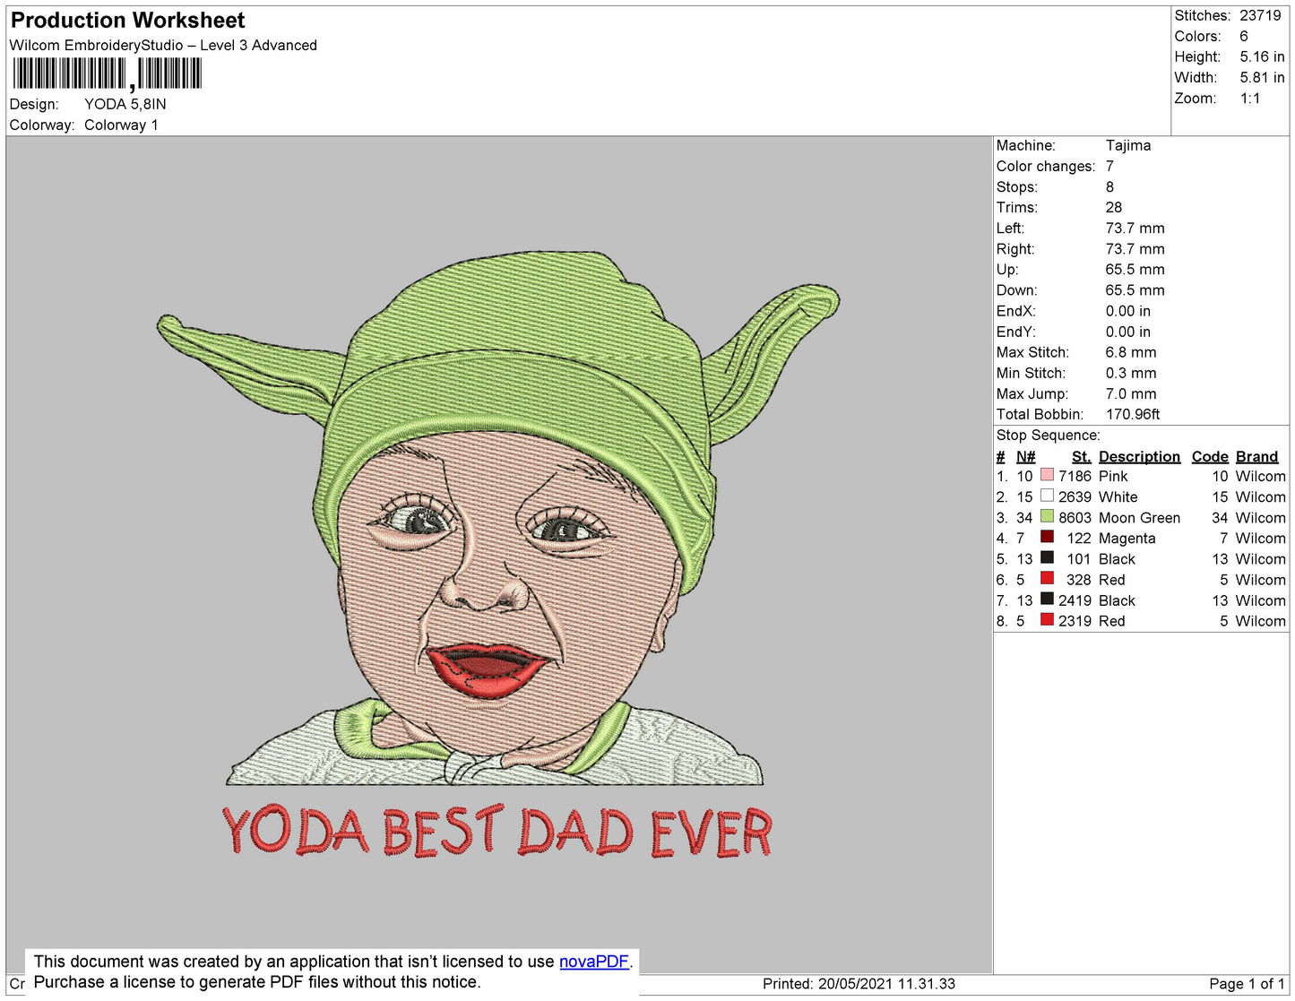Screen dimensions: 1295x1001
Task: Click stitch count 2419 in stop 7
Action: click(x=1075, y=600)
